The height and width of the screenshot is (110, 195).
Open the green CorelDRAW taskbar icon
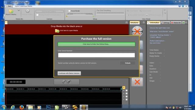tap(57, 107)
